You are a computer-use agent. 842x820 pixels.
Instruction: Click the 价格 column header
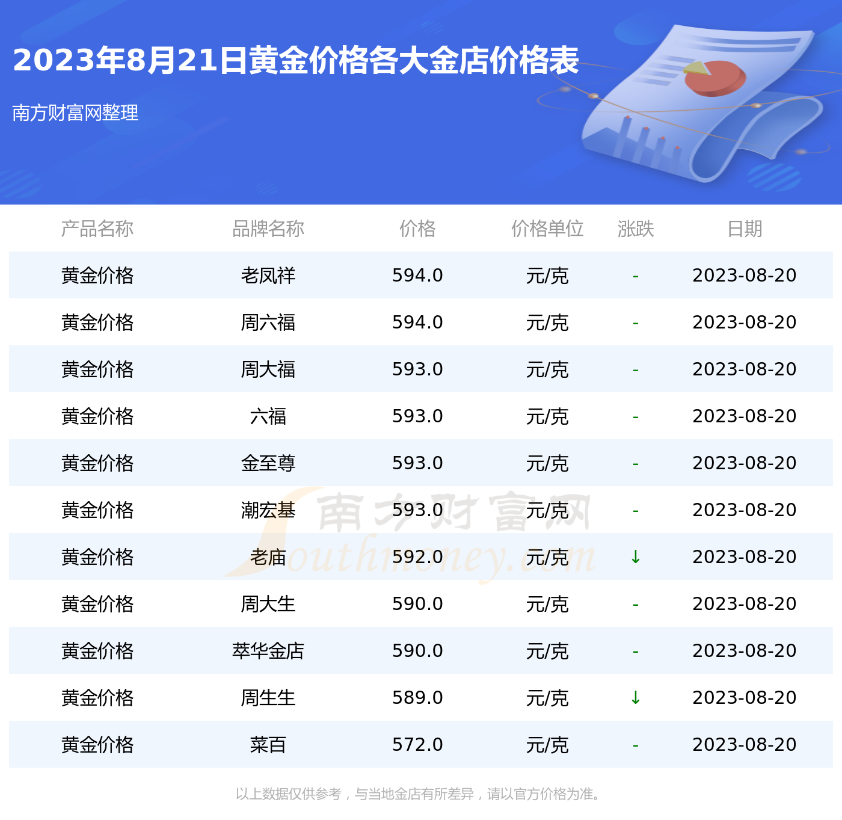click(417, 229)
